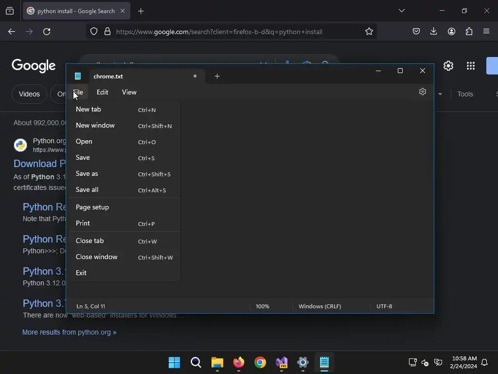Click the unsaved dot on chrome.txt tab
Image resolution: width=498 pixels, height=374 pixels.
[x=195, y=76]
